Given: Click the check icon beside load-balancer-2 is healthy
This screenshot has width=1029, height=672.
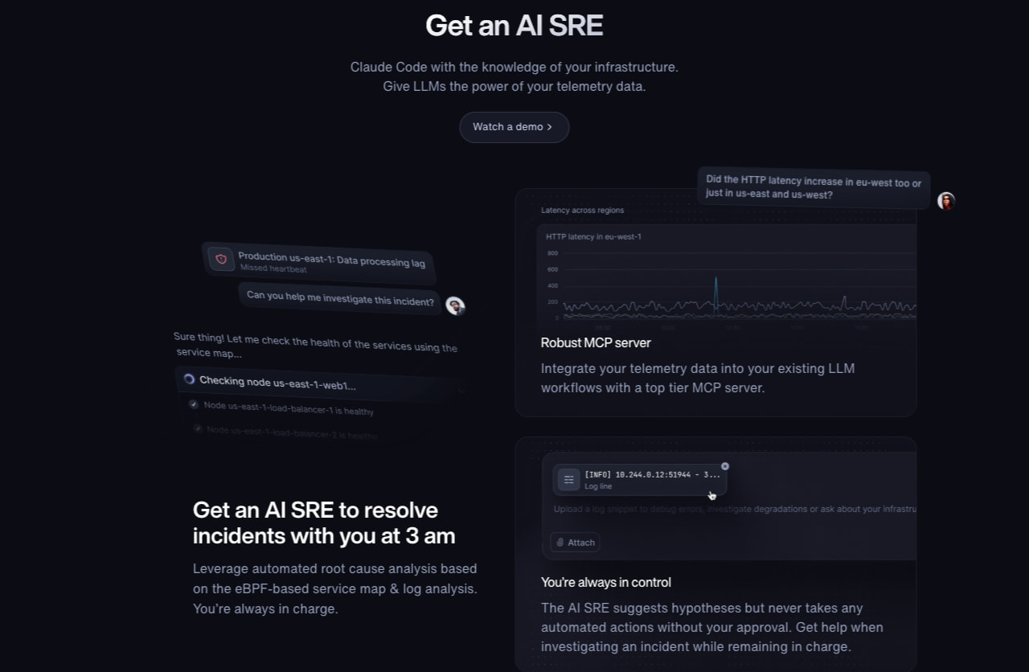Looking at the screenshot, I should coord(197,428).
